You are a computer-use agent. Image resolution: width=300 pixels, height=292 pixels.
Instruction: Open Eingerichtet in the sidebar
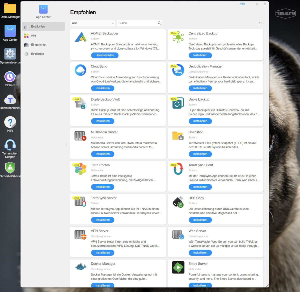43,45
